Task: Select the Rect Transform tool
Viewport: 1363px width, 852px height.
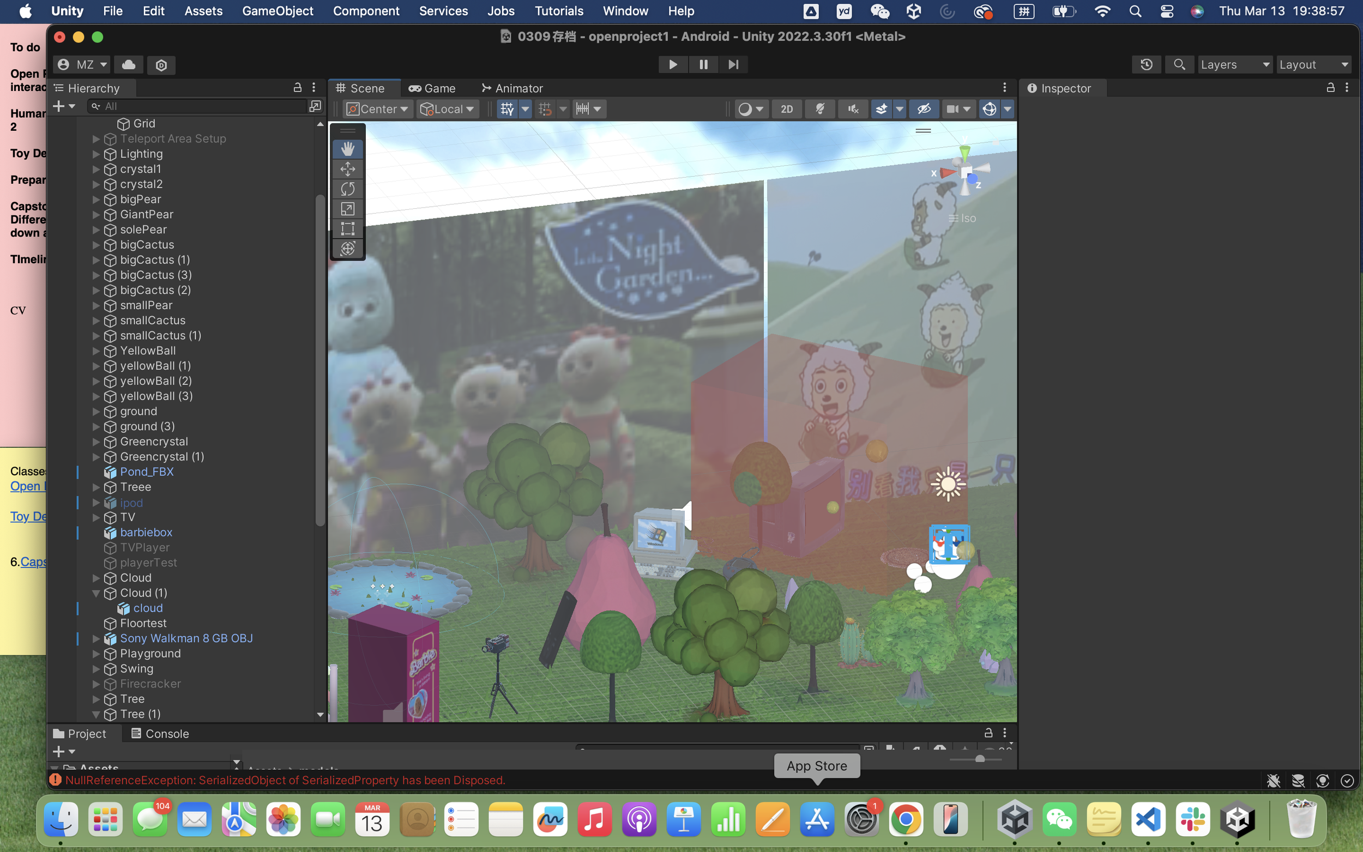Action: coord(348,228)
